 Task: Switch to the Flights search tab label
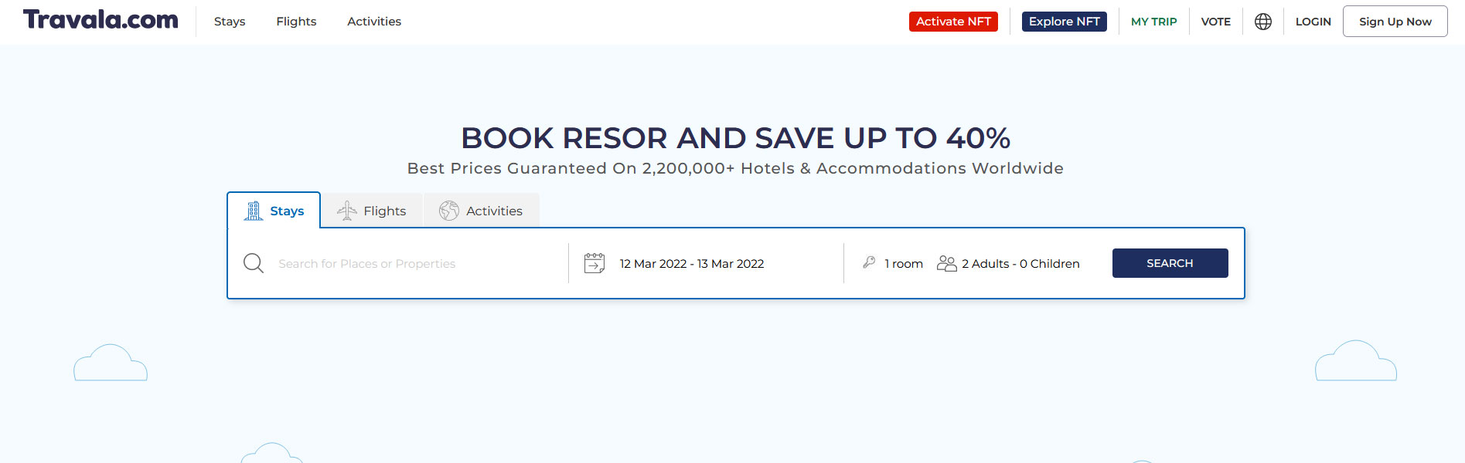(385, 211)
